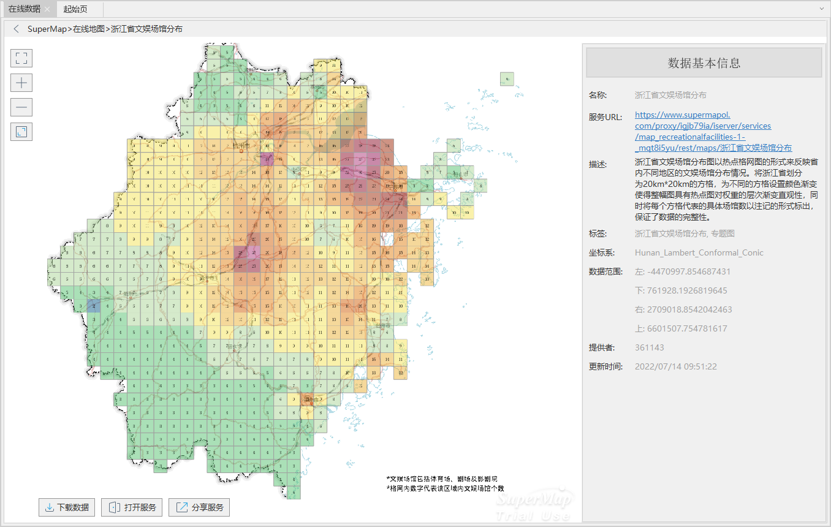Click the blue expand-map icon below zoom-out
This screenshot has height=527, width=831.
tap(21, 132)
